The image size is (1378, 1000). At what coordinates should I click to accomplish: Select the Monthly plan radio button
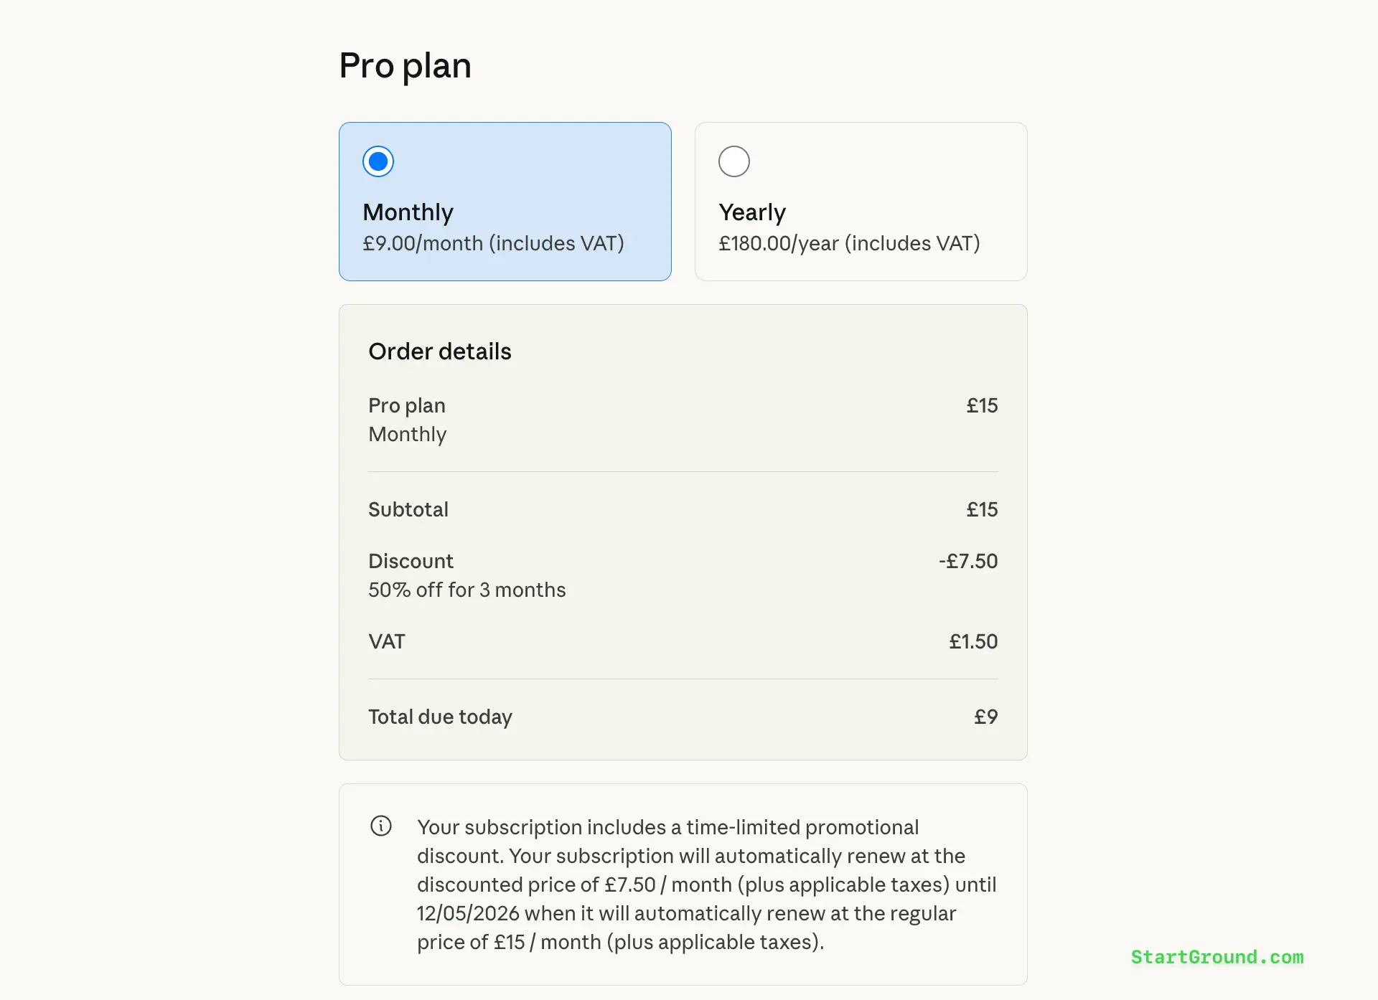378,161
